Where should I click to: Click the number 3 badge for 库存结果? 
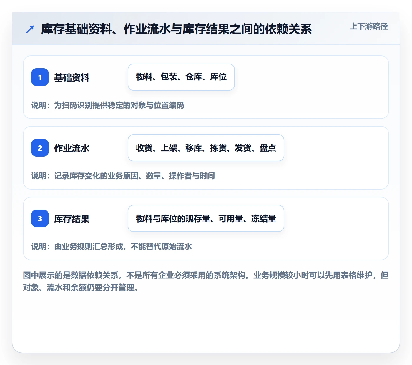(x=40, y=218)
